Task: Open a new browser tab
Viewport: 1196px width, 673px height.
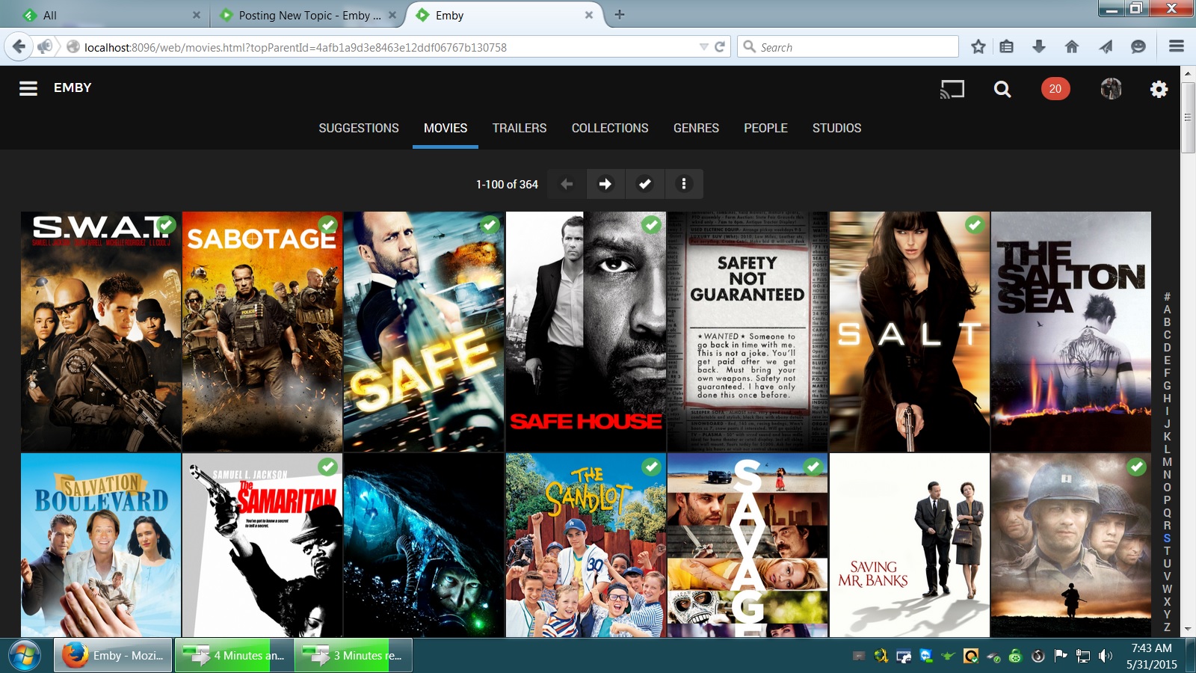Action: [x=620, y=15]
